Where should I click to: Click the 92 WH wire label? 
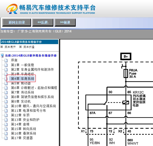pos(112,141)
